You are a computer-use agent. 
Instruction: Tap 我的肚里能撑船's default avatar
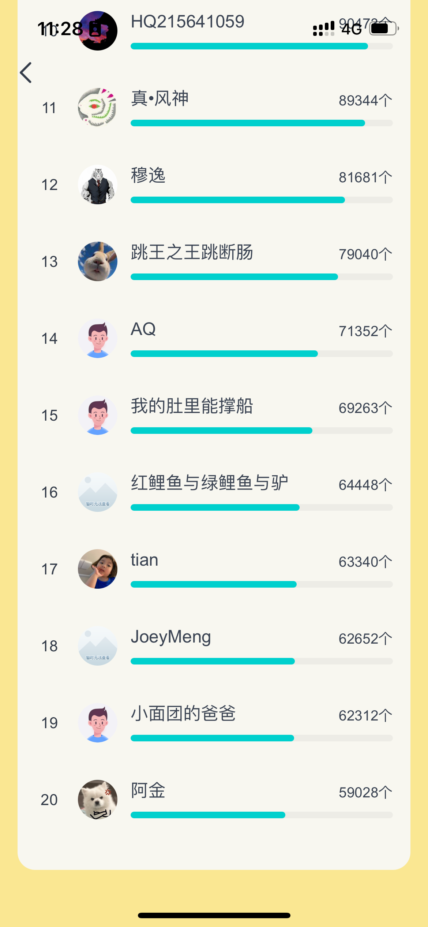click(98, 415)
